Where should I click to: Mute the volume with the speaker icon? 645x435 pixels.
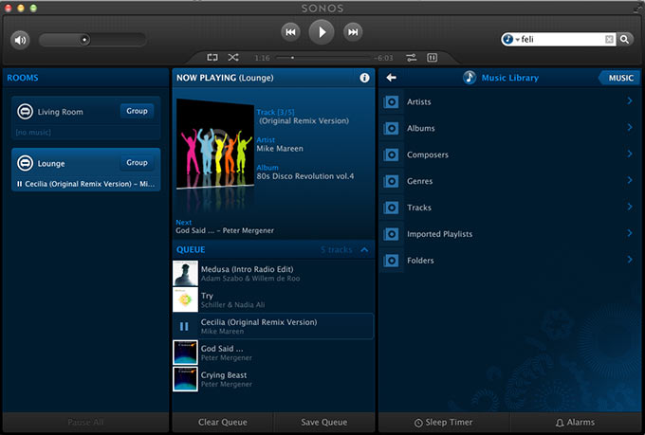(20, 40)
